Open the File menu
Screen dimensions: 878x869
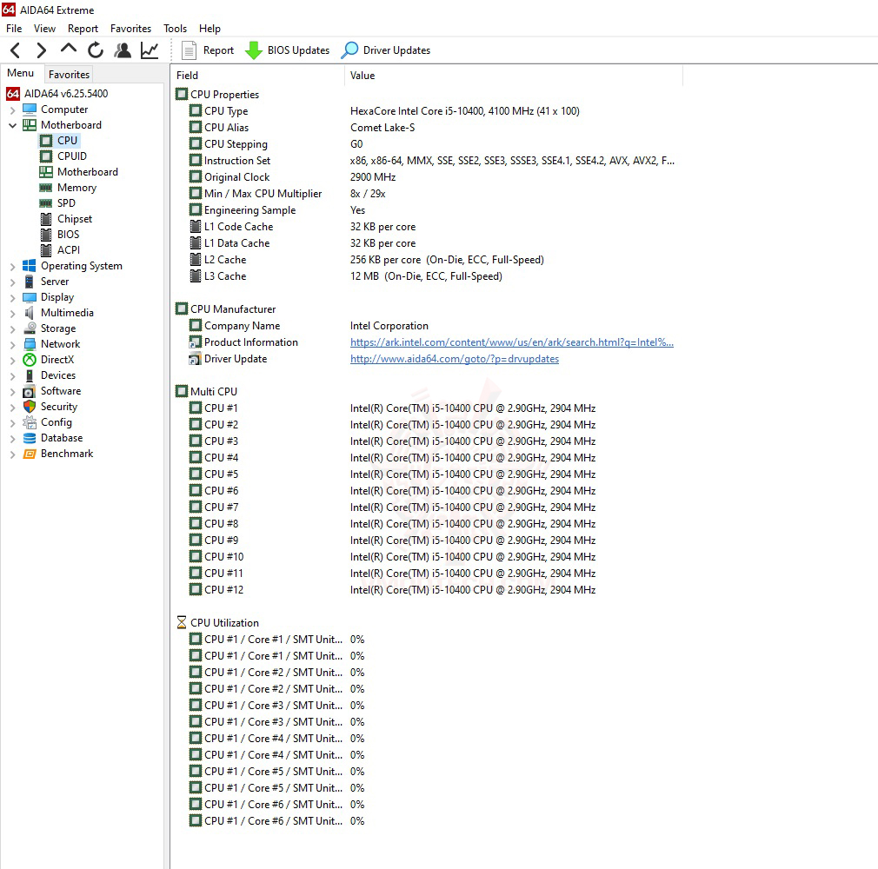click(14, 29)
